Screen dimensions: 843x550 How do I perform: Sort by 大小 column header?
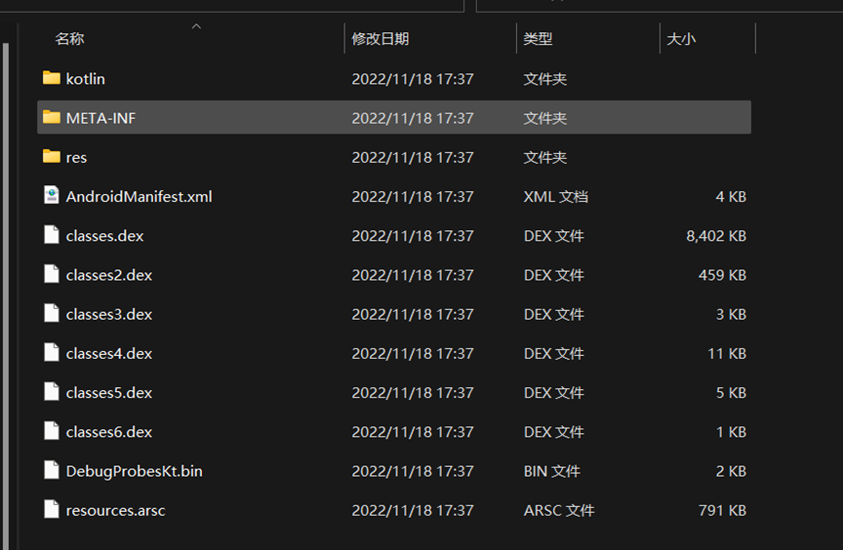tap(681, 39)
